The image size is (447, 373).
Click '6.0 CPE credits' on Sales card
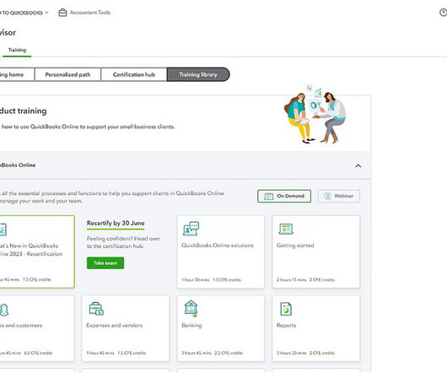tap(38, 353)
